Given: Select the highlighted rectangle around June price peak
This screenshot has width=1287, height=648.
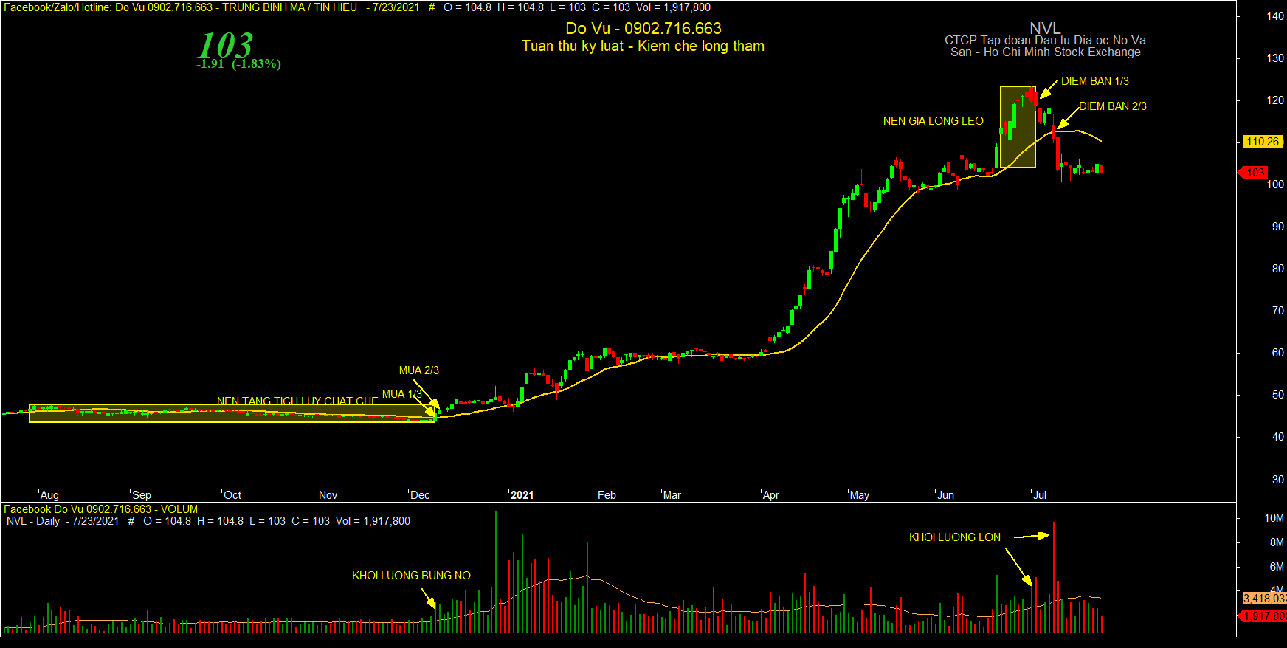Looking at the screenshot, I should click(1018, 127).
